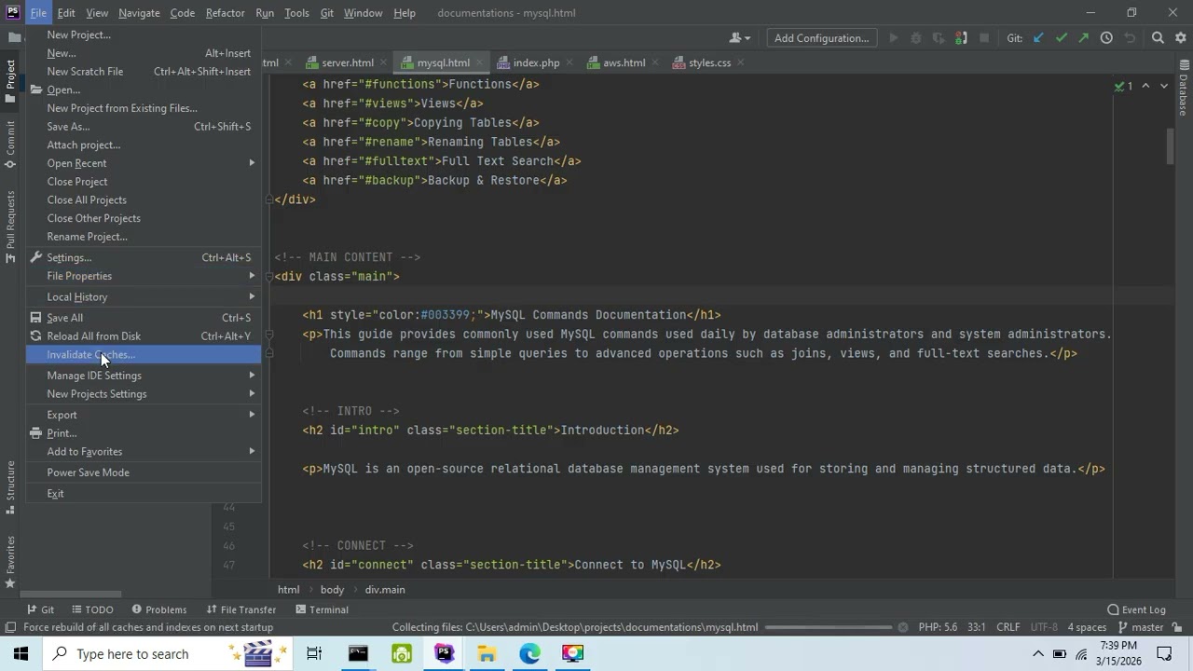The width and height of the screenshot is (1193, 671).
Task: Open the Database side panel
Action: [1184, 89]
